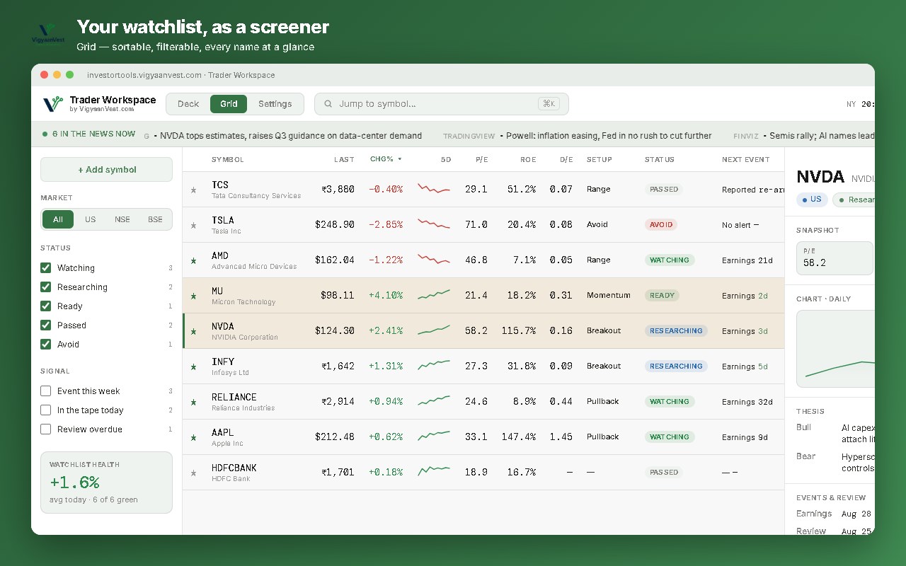Screen dimensions: 906x566
Task: Toggle star for HDFCBANK row
Action: (193, 473)
